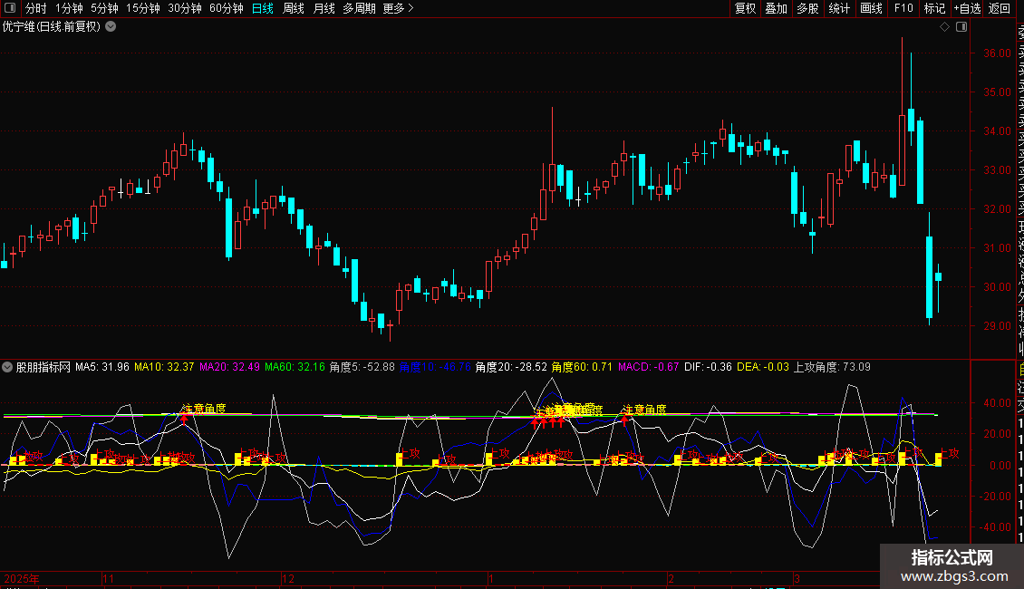Open 统计 statistics tool

tap(839, 8)
